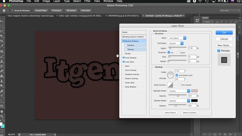Open the Layer menu
This screenshot has width=242, height=136.
point(57,1)
